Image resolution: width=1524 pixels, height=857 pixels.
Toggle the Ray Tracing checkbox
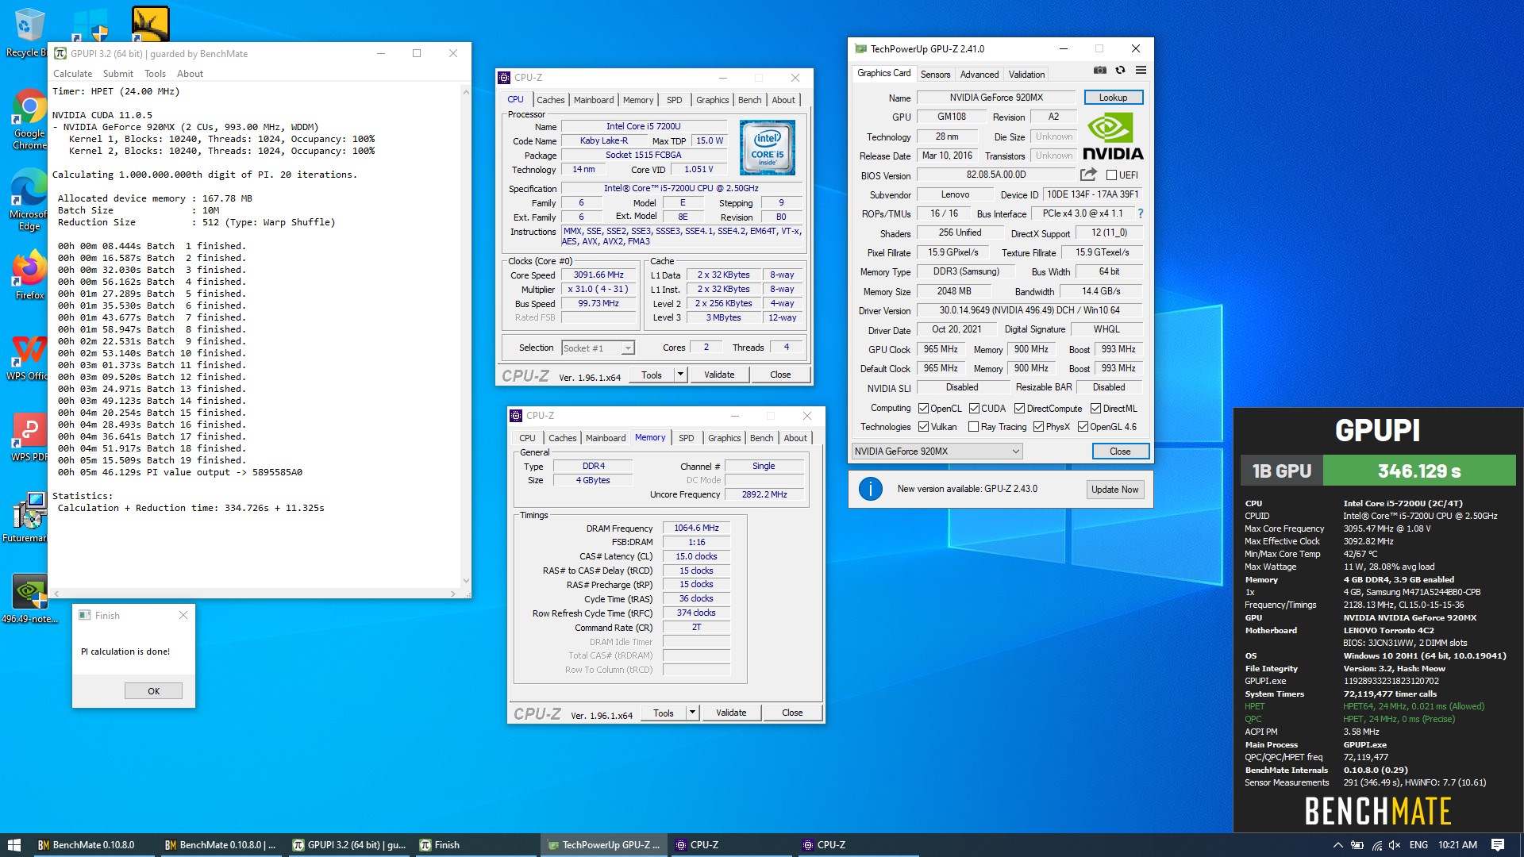(973, 427)
